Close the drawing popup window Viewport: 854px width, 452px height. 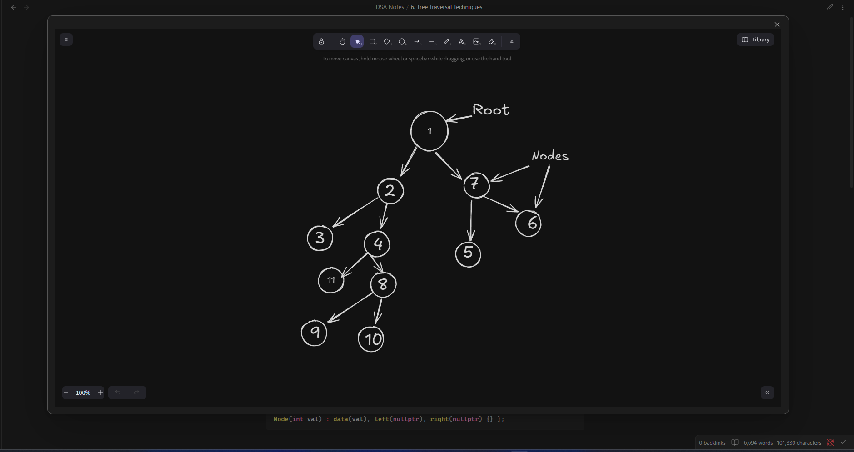coord(777,25)
